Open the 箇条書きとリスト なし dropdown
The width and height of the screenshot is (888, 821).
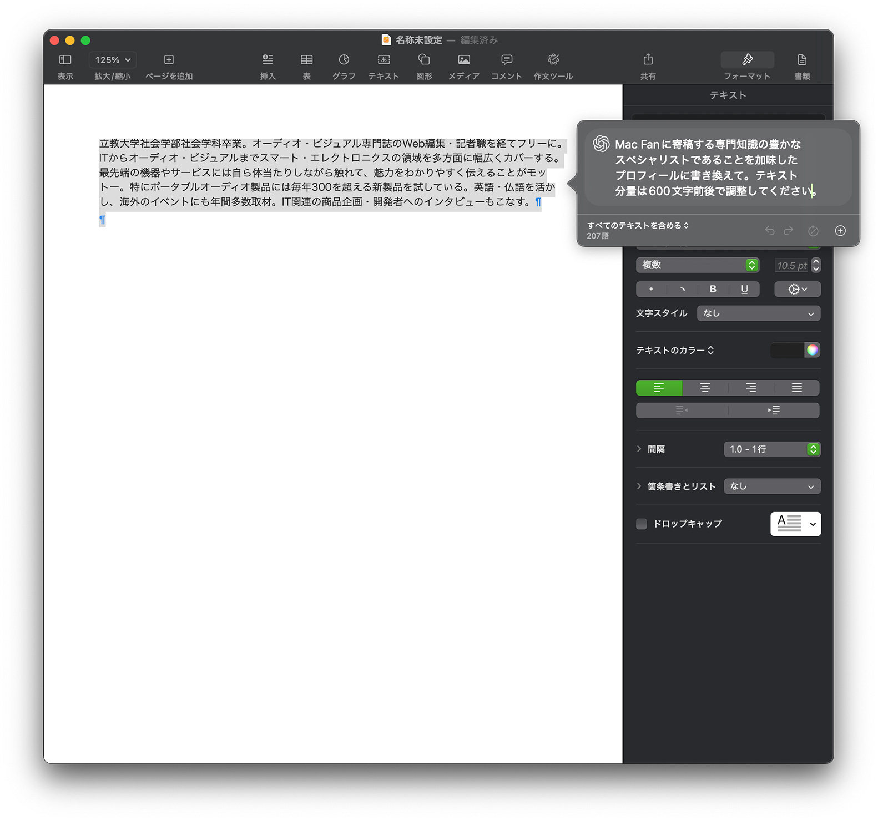click(771, 486)
